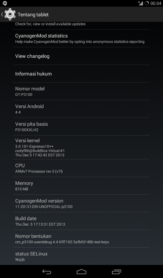Tap the Versi kernel entry

(81, 147)
